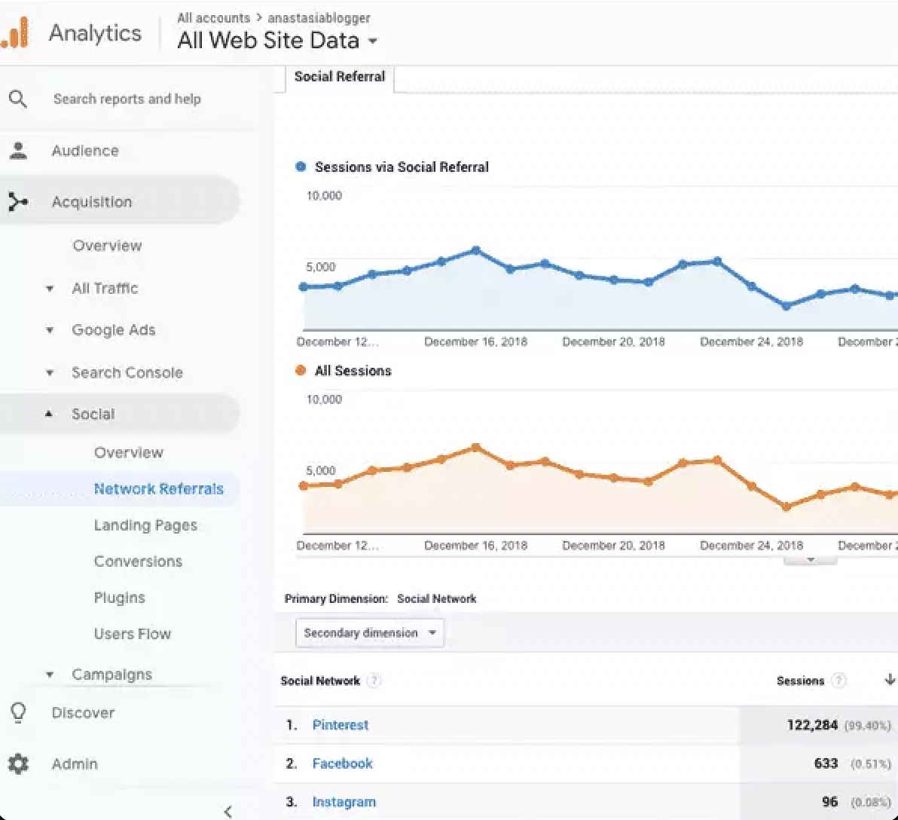The width and height of the screenshot is (898, 820).
Task: Open Audience via its person icon
Action: pos(18,151)
